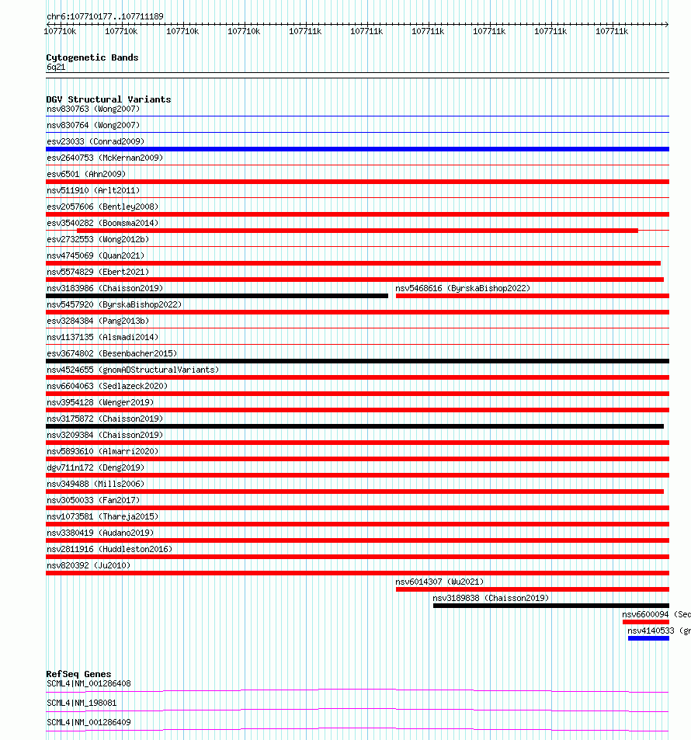The height and width of the screenshot is (740, 691).
Task: Open the nsv5574829 (Ebert2021) variant
Action: coord(98,272)
